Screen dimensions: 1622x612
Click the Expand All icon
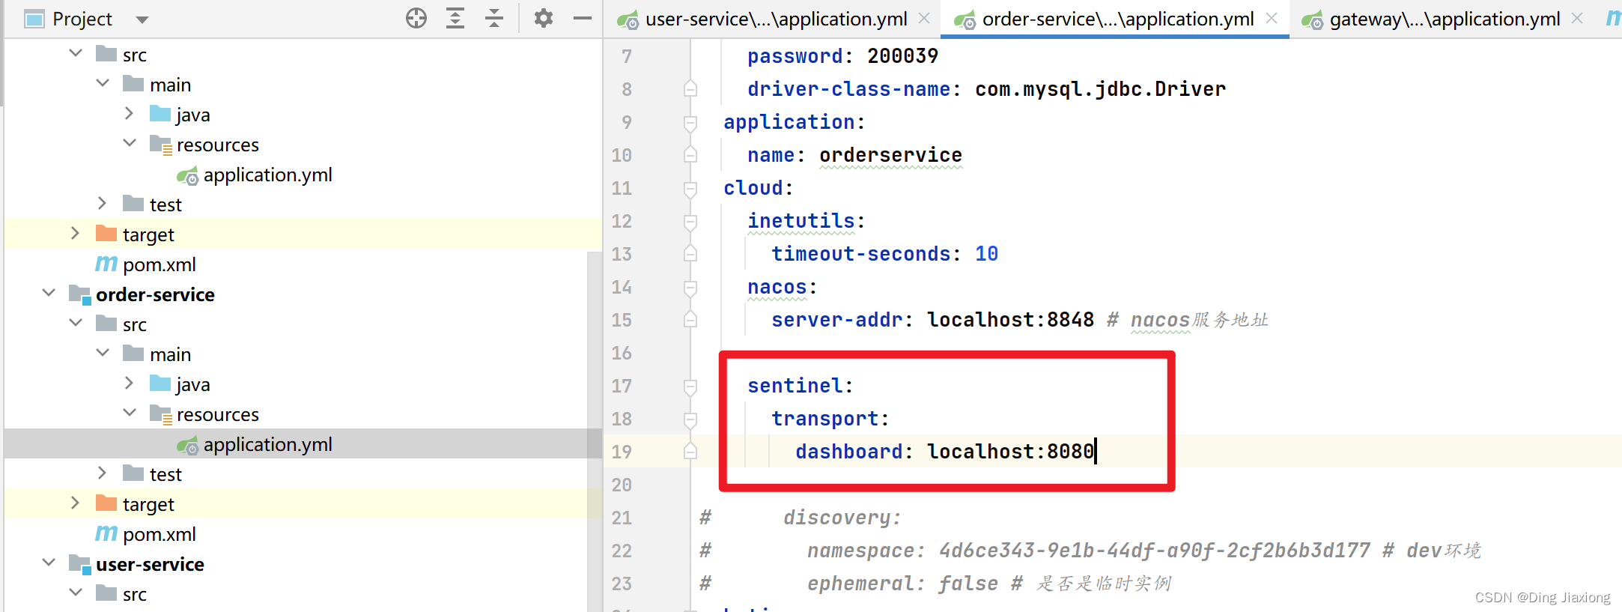point(455,18)
